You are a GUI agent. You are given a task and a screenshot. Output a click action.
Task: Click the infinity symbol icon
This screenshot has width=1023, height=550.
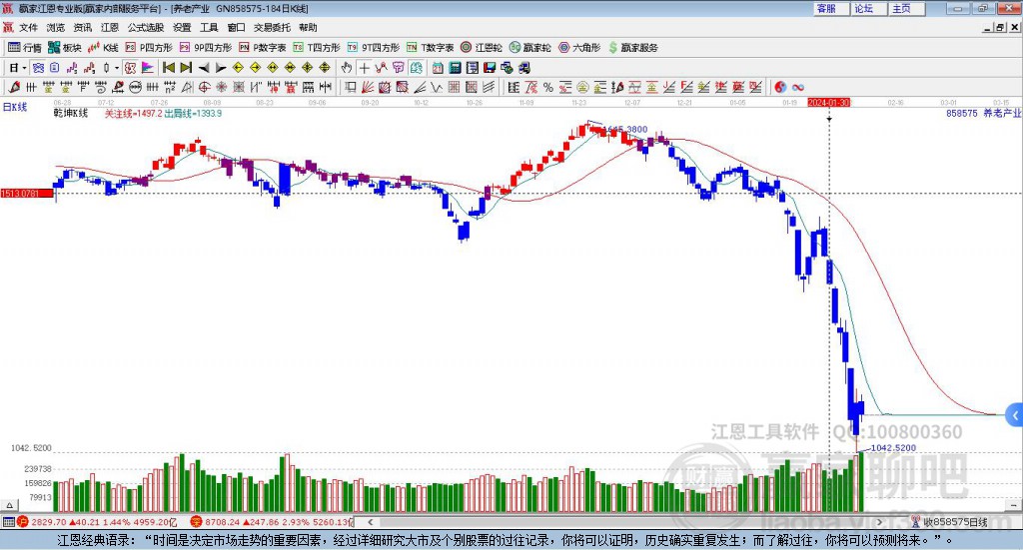click(x=797, y=87)
